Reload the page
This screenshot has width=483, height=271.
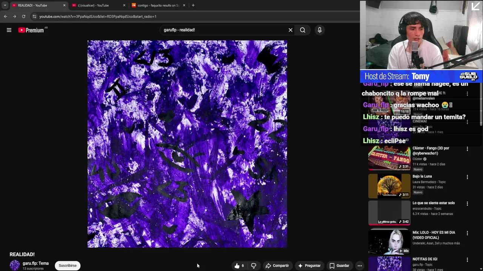23,17
